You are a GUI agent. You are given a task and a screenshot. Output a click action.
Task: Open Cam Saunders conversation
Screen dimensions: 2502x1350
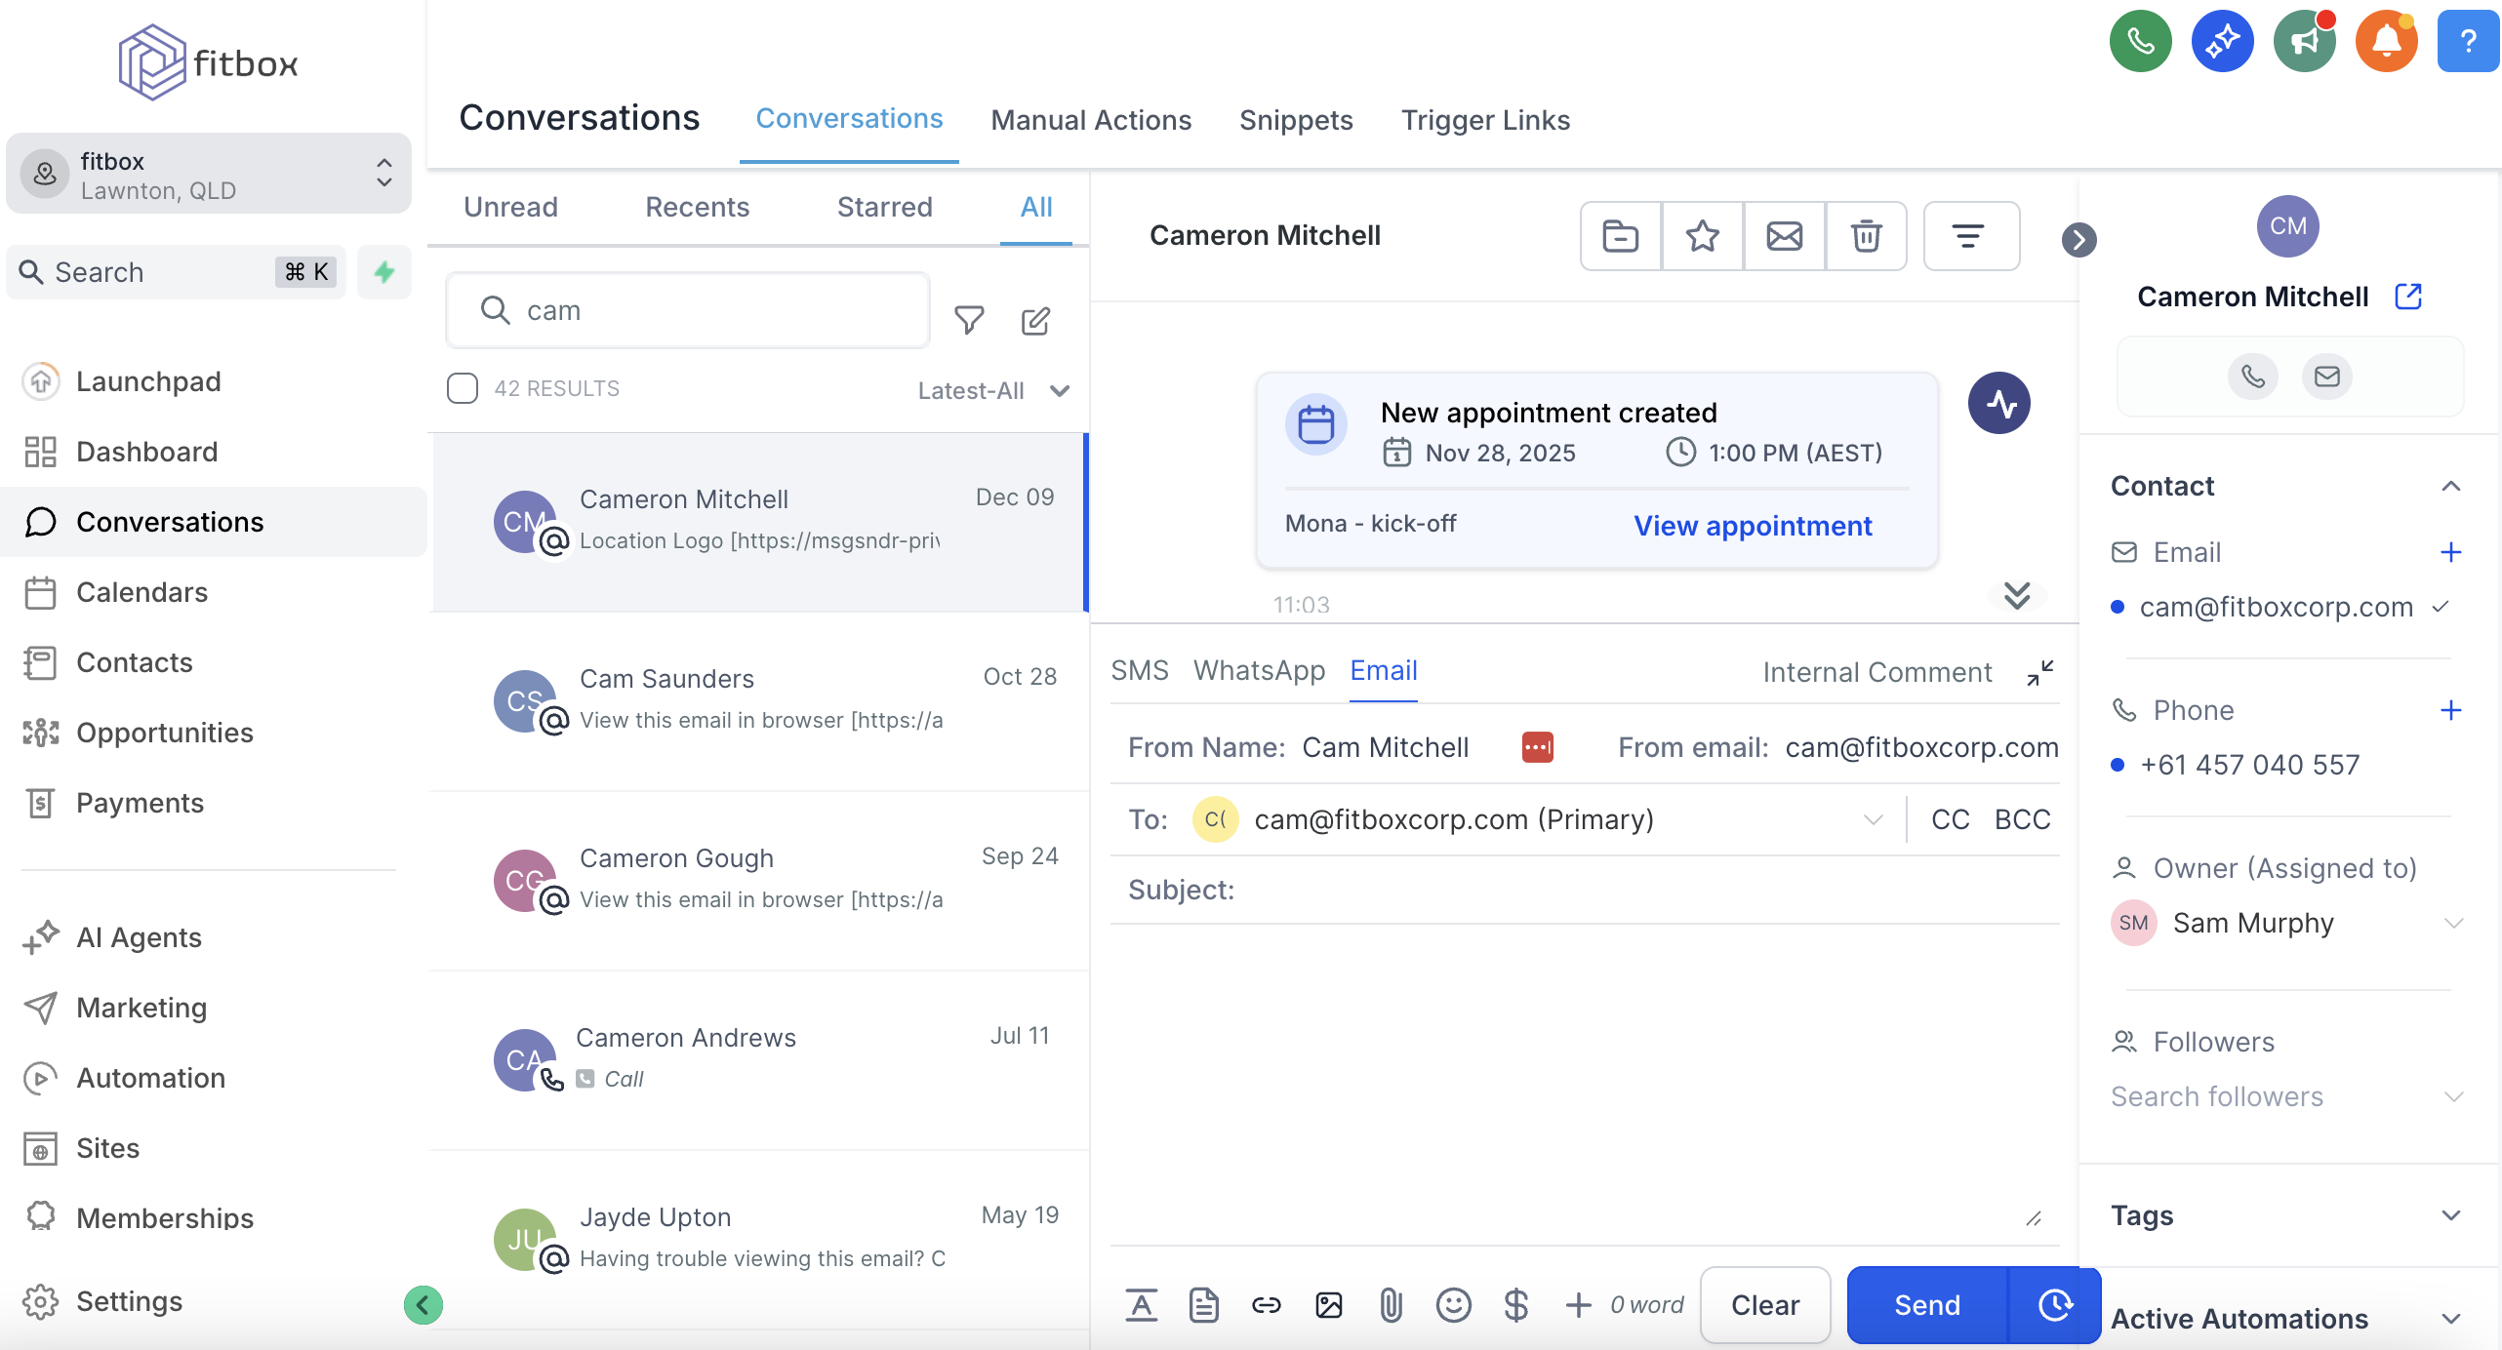point(759,700)
